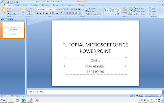Open the Arrange button
This screenshot has height=103, width=164.
tap(125, 11)
